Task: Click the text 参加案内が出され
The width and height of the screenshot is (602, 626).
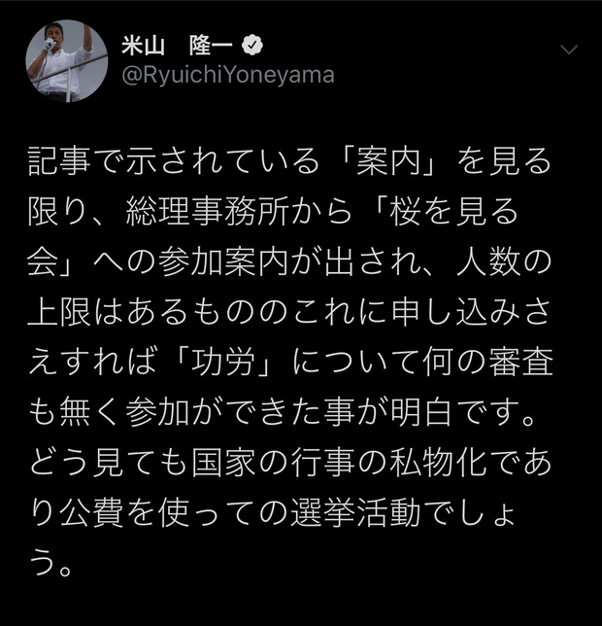Action: point(288,261)
